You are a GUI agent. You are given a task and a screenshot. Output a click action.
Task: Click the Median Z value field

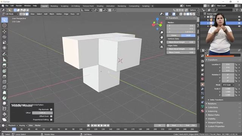pos(181,32)
